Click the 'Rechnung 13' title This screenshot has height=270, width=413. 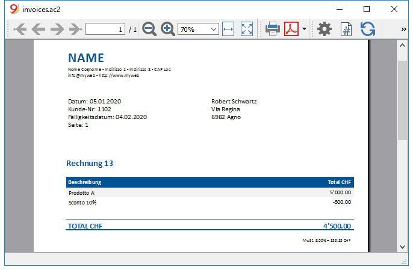tap(90, 164)
